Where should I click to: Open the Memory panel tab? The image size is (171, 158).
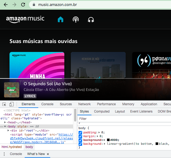128,104
